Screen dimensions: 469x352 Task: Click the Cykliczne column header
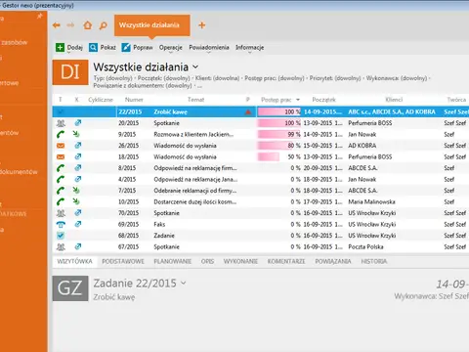[101, 100]
